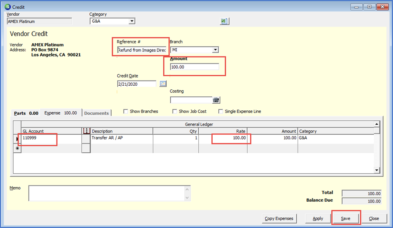
Task: Click the Rate column header
Action: coord(223,131)
